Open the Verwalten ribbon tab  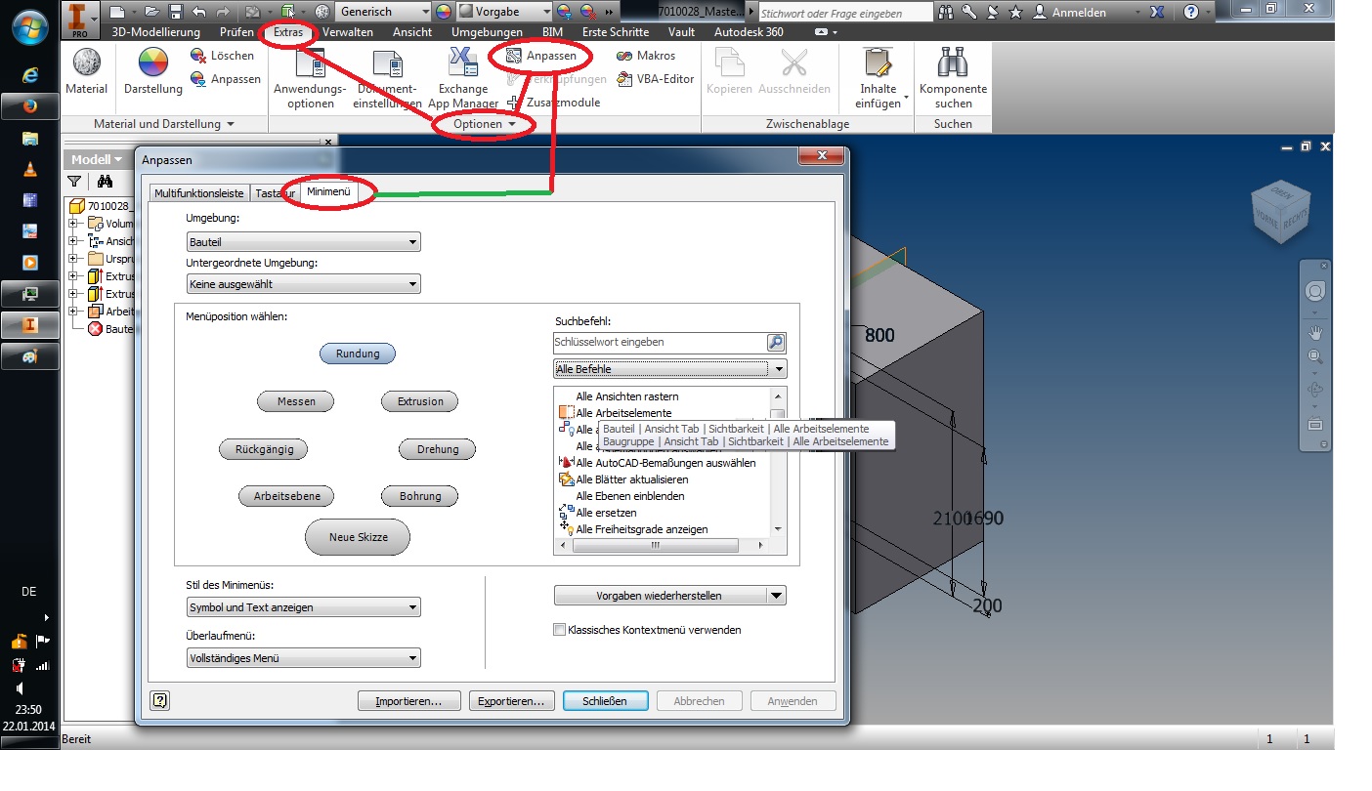pyautogui.click(x=348, y=31)
